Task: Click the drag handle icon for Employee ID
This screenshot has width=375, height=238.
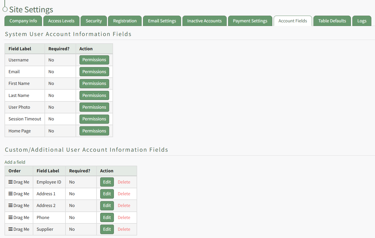Action: coord(11,182)
